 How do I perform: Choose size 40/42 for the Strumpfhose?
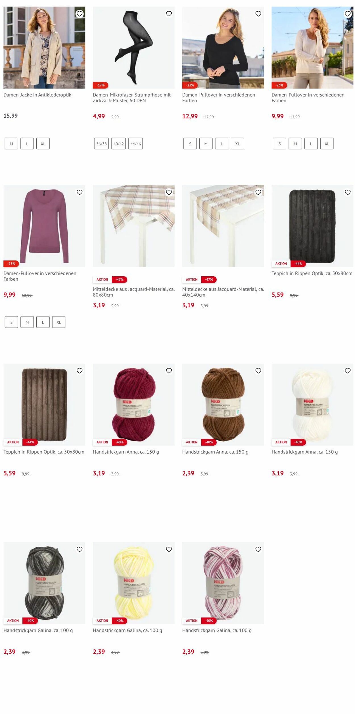pos(118,144)
